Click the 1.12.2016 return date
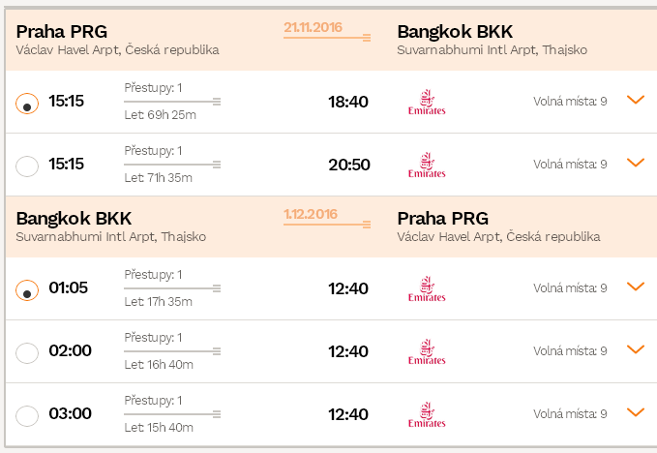Screen dimensions: 657x453 pyautogui.click(x=311, y=214)
